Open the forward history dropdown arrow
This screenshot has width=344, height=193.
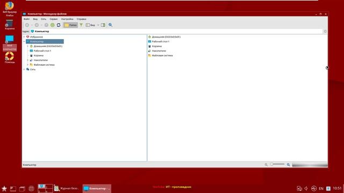(x=41, y=25)
